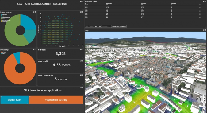207x113 pixels.
Task: Jump to Last page of attribute table
Action: [100, 26]
